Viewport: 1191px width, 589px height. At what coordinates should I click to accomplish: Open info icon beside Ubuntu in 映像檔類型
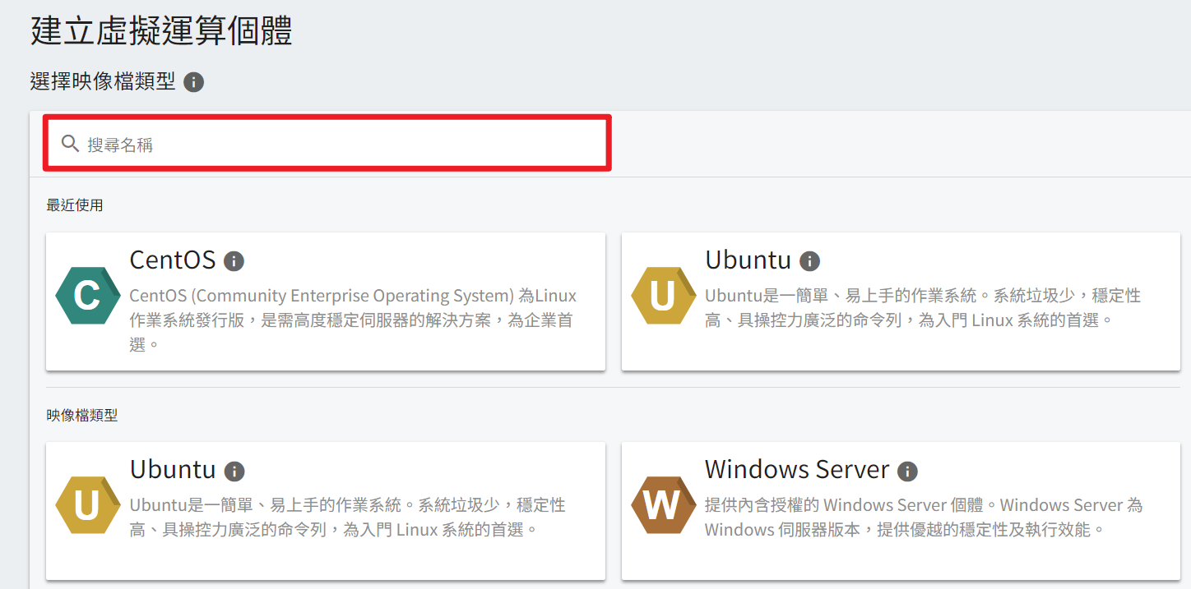[234, 472]
